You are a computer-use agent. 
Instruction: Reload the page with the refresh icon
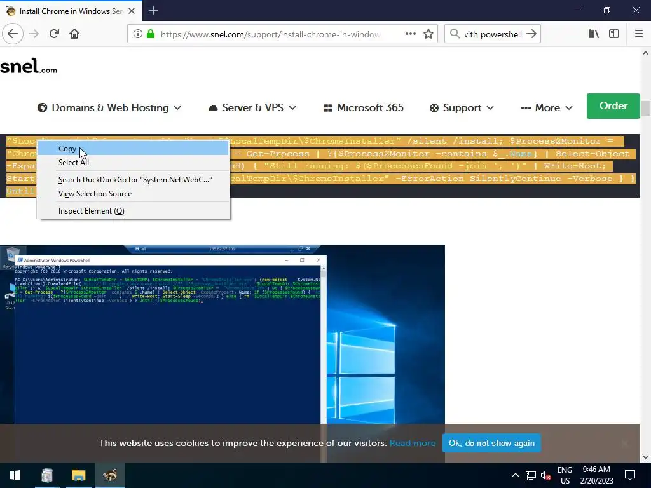[x=54, y=34]
